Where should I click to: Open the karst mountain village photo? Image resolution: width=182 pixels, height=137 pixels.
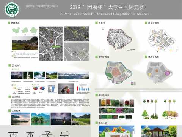pos(25,43)
